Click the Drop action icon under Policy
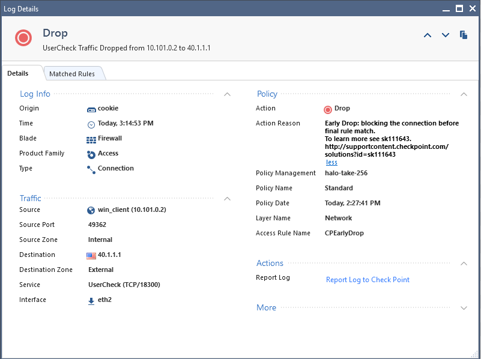 (x=327, y=109)
